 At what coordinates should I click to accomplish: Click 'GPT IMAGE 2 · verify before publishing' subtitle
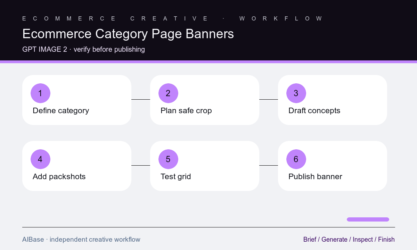[83, 49]
